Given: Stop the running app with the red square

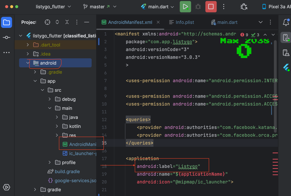Looking at the screenshot, I should [x=211, y=7].
